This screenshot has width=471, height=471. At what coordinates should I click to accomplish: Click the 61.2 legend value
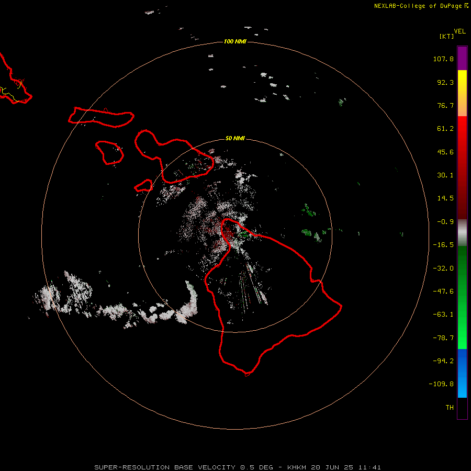pyautogui.click(x=445, y=129)
